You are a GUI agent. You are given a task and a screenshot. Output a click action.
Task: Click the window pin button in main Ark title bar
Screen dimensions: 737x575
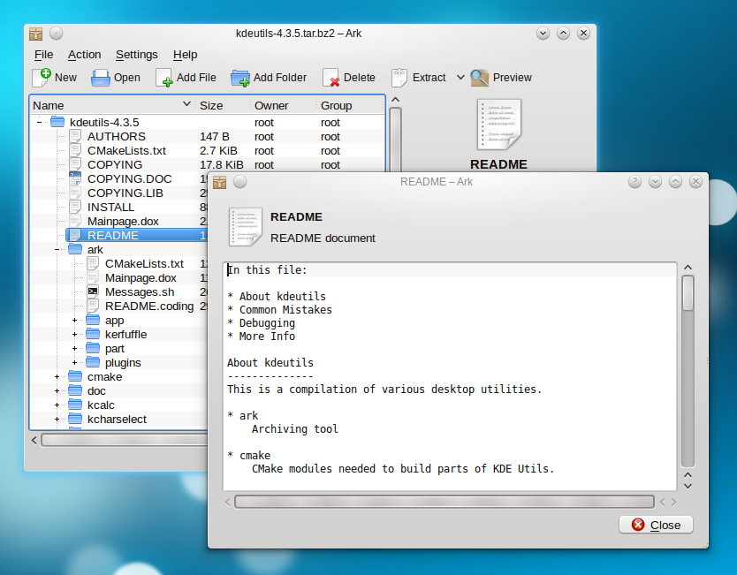click(56, 34)
